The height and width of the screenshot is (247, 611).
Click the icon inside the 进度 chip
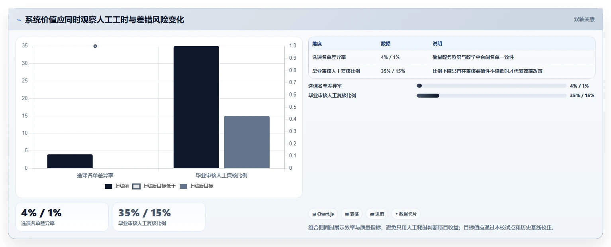click(x=372, y=214)
